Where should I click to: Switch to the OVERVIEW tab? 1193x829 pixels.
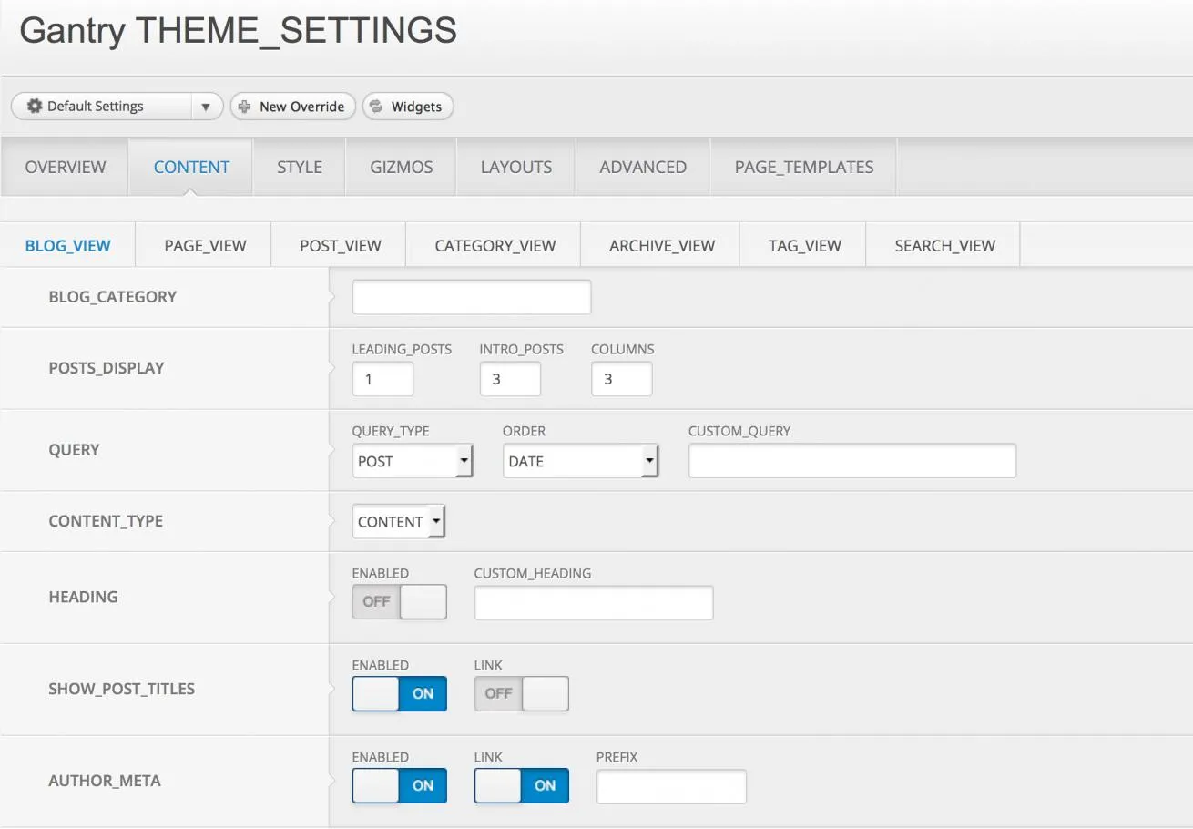(66, 167)
